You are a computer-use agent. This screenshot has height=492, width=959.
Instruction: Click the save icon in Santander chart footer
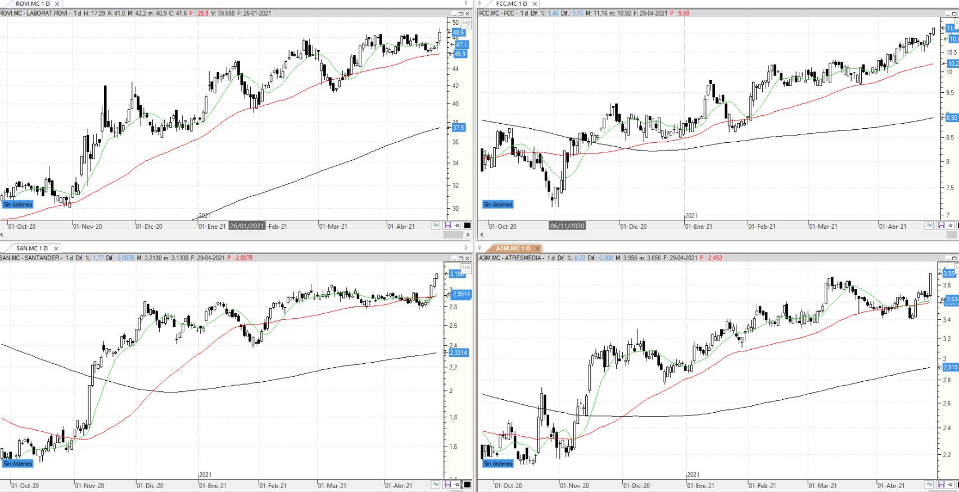tap(447, 485)
